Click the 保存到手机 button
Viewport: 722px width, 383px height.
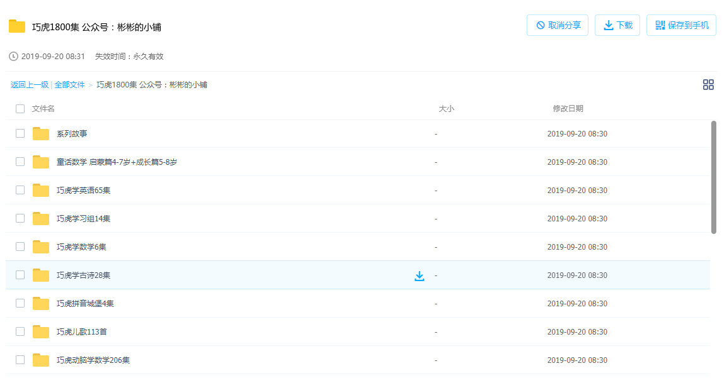tap(681, 25)
